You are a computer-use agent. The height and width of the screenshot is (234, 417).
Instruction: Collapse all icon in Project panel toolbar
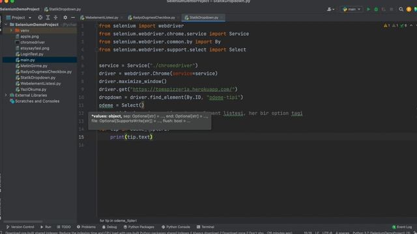point(55,18)
